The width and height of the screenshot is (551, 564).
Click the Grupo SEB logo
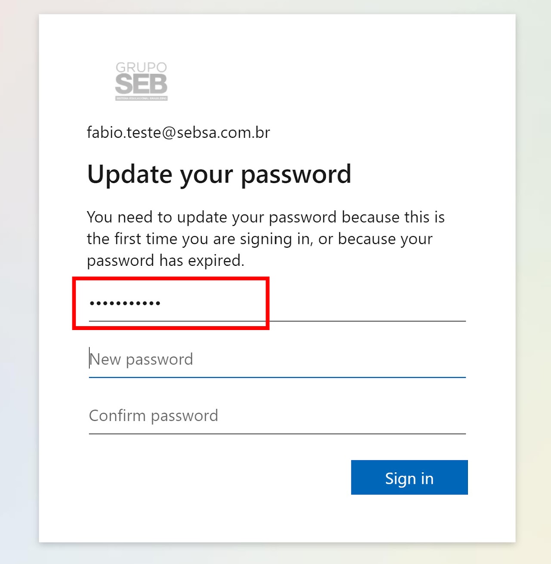pyautogui.click(x=141, y=81)
